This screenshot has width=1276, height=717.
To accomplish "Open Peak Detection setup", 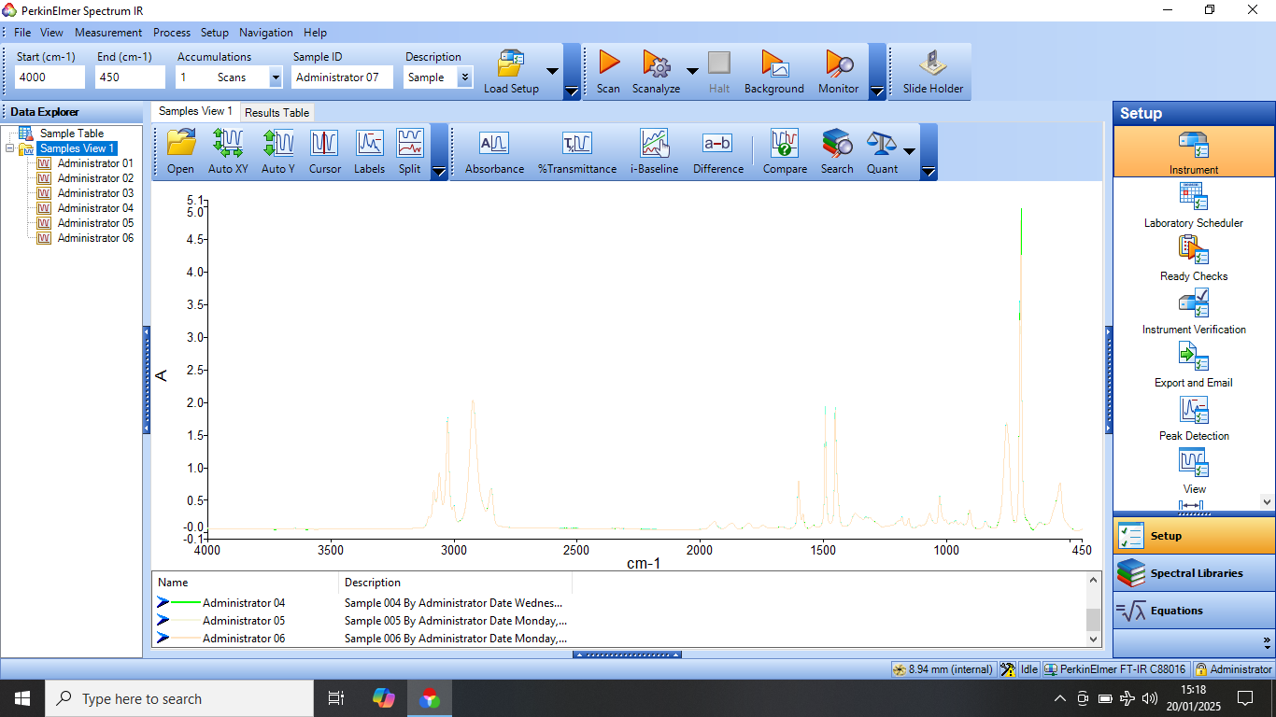I will [x=1194, y=411].
